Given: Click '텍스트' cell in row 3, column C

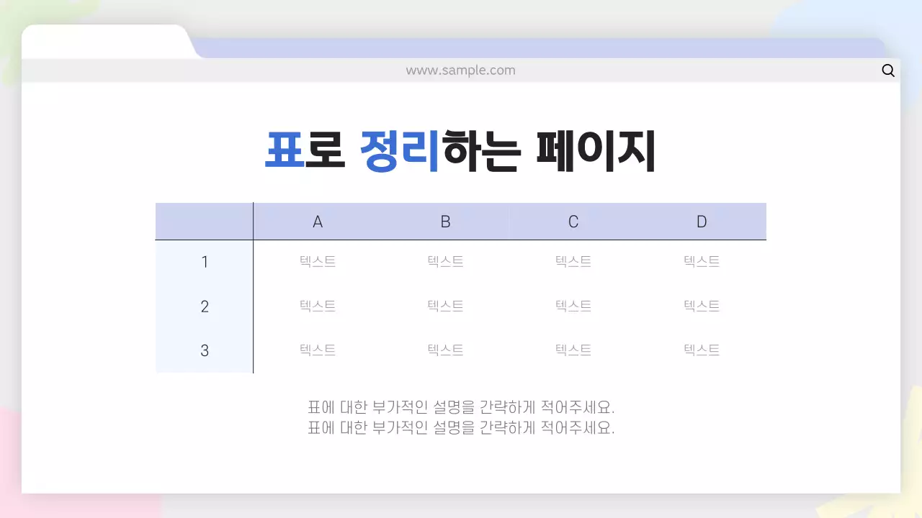Looking at the screenshot, I should 573,350.
